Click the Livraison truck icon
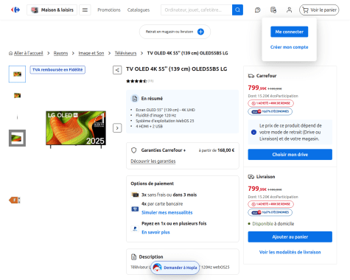 [x=251, y=177]
